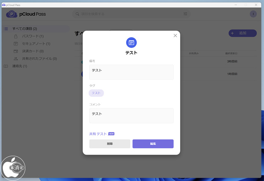Screen dimensions: 264x181
Task: Click the pCloud Pass logo
Action: [x=26, y=14]
